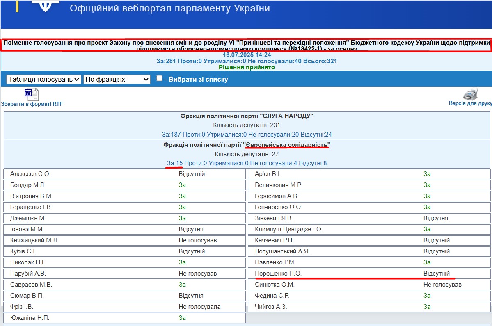The image size is (492, 326).
Task: Click Європейська солідарність totals 'За:15'
Action: [x=175, y=163]
